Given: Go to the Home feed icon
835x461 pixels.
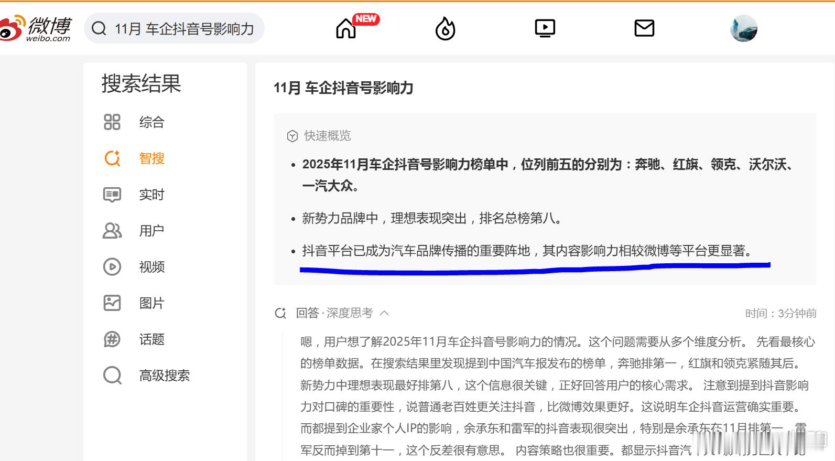Looking at the screenshot, I should click(x=346, y=28).
